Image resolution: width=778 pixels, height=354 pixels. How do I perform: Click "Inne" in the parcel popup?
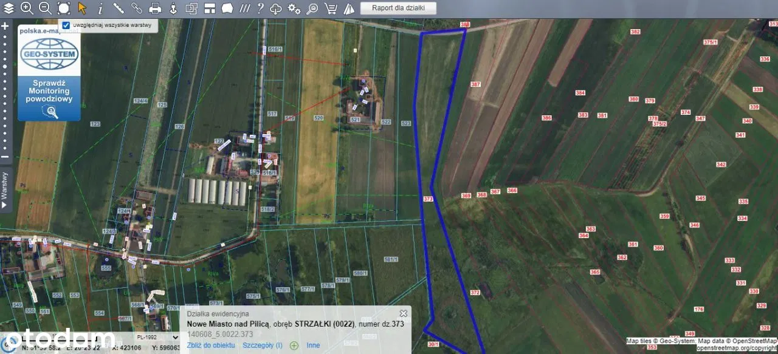click(x=313, y=345)
